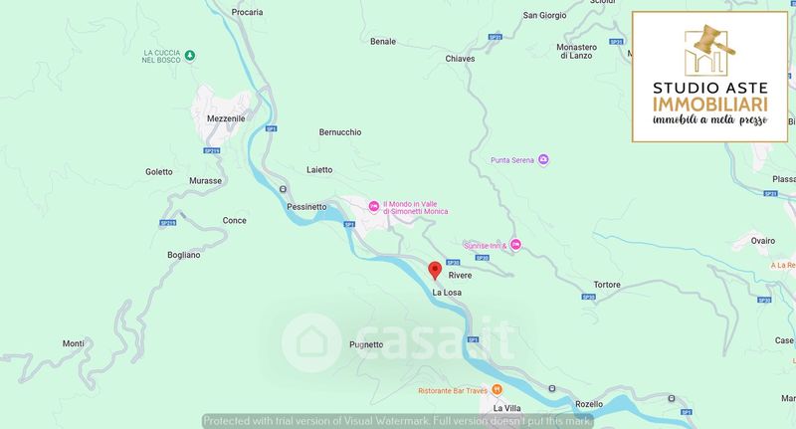Select the Tortore locality label
This screenshot has height=429, width=796.
607,285
